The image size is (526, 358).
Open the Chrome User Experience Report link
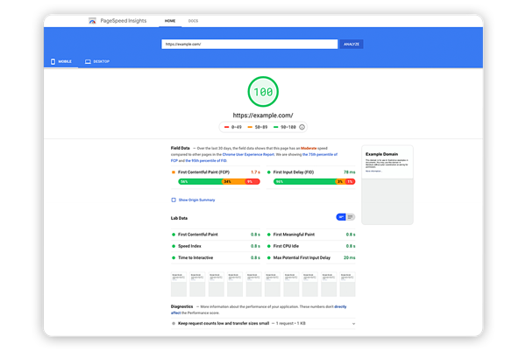click(248, 154)
